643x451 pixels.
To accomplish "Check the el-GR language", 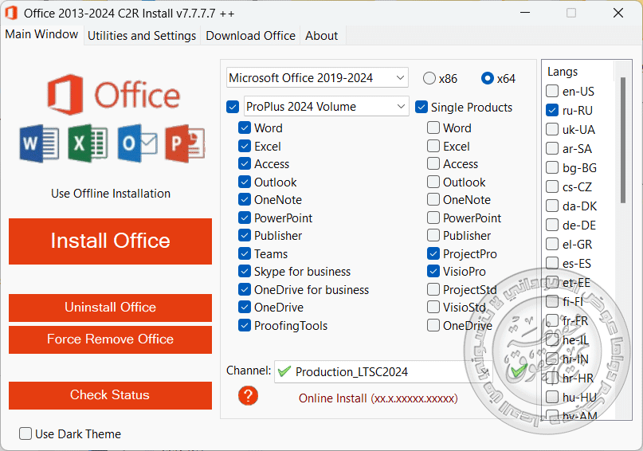I will pyautogui.click(x=552, y=245).
